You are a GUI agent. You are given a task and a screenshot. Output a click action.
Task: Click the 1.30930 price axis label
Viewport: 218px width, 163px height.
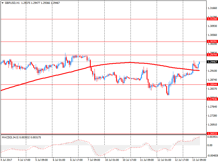(x=212, y=26)
